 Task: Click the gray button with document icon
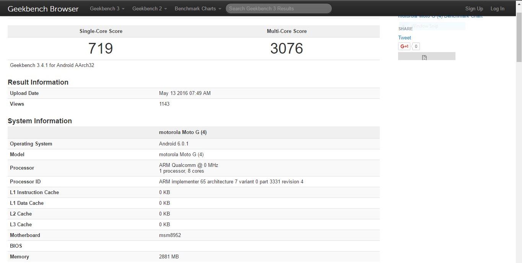tap(427, 56)
